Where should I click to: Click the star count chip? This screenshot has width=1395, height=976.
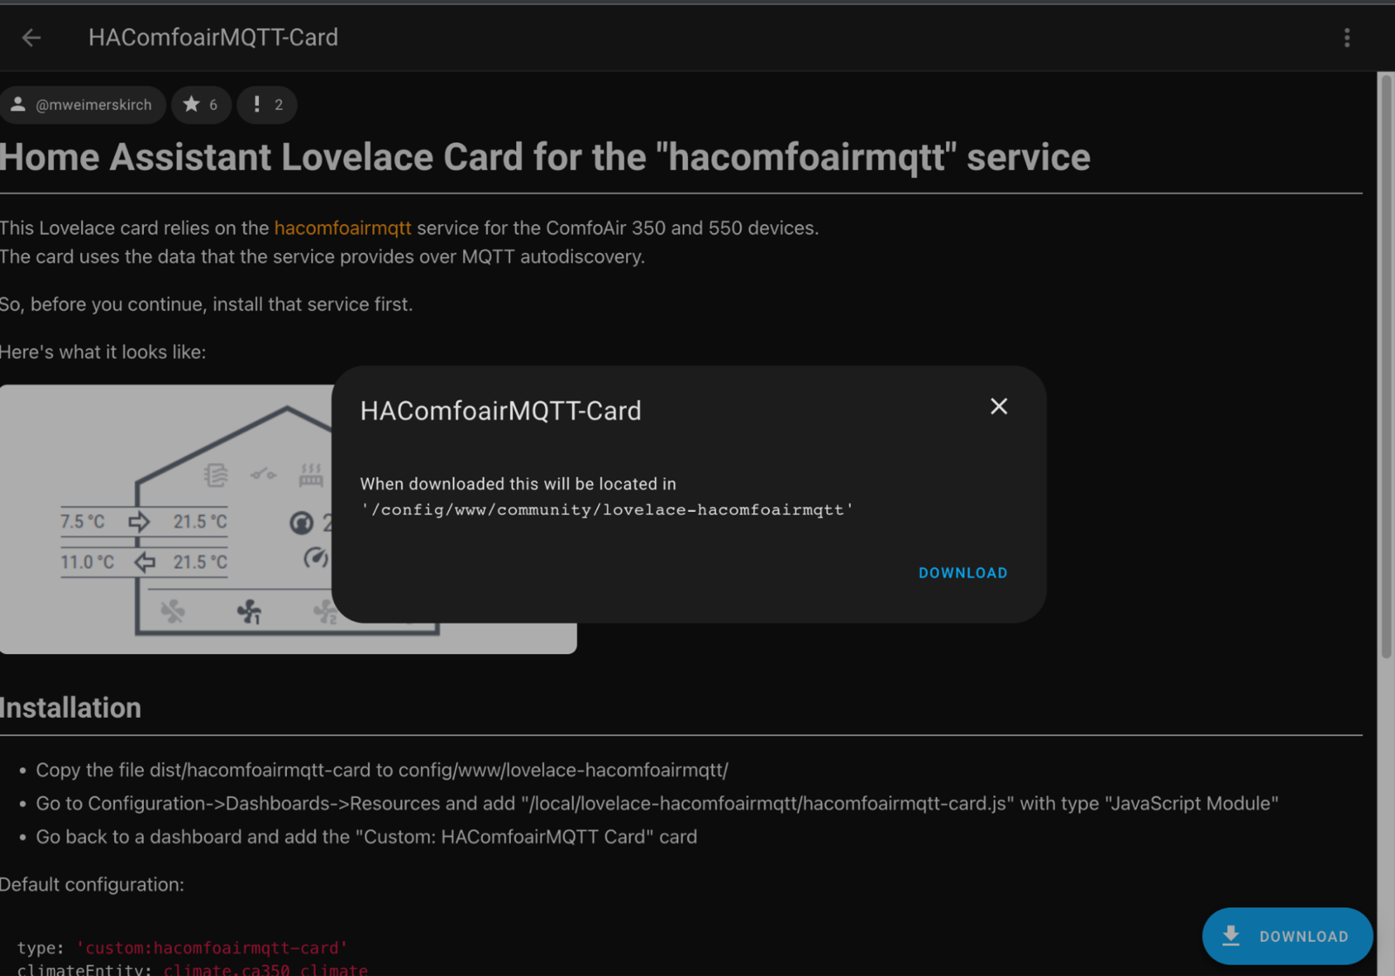(x=201, y=105)
